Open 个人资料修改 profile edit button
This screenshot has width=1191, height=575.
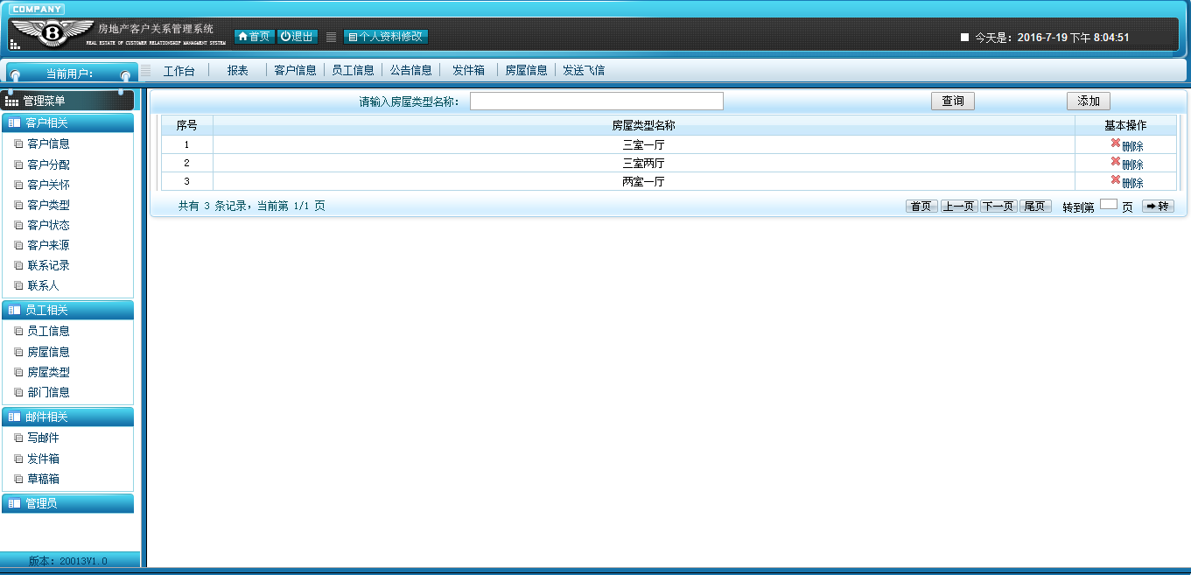click(386, 37)
